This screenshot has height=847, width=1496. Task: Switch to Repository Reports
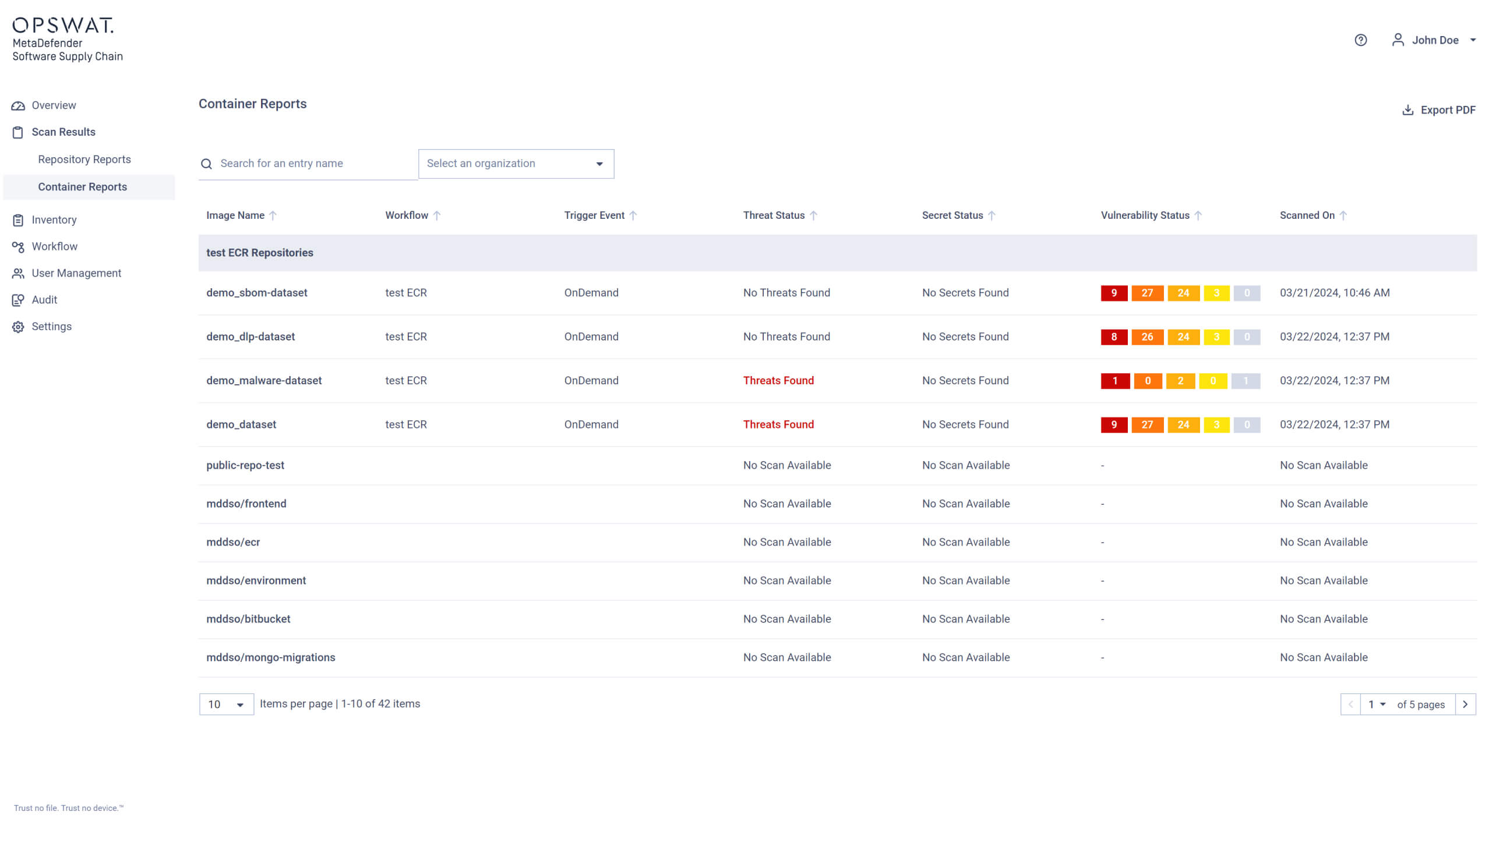click(84, 159)
